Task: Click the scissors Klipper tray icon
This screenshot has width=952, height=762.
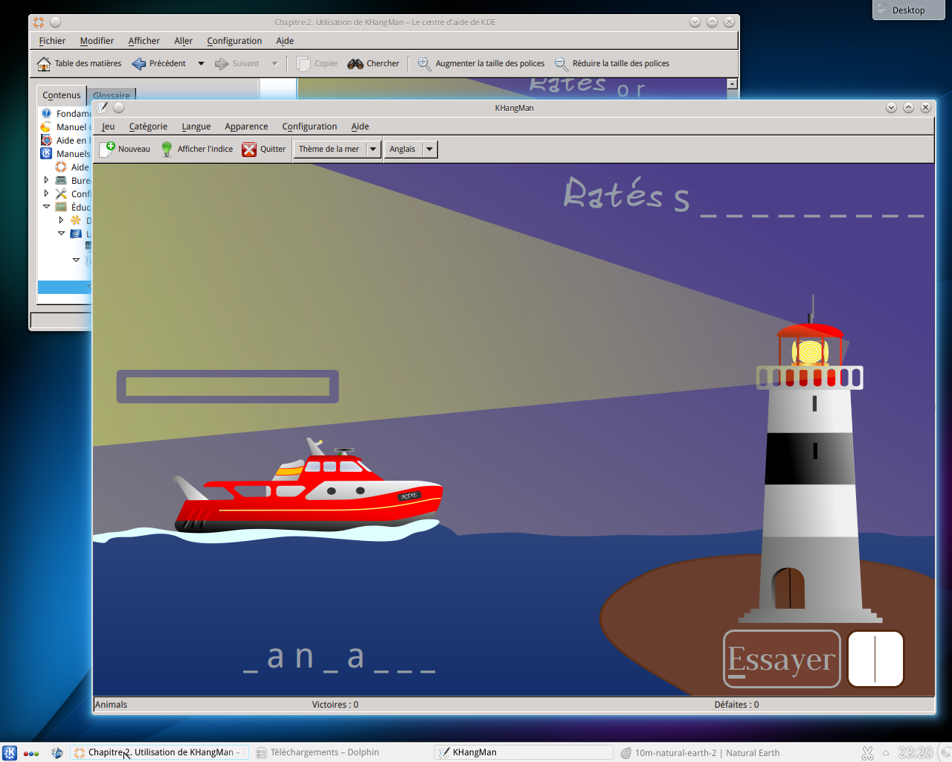Action: click(x=867, y=753)
